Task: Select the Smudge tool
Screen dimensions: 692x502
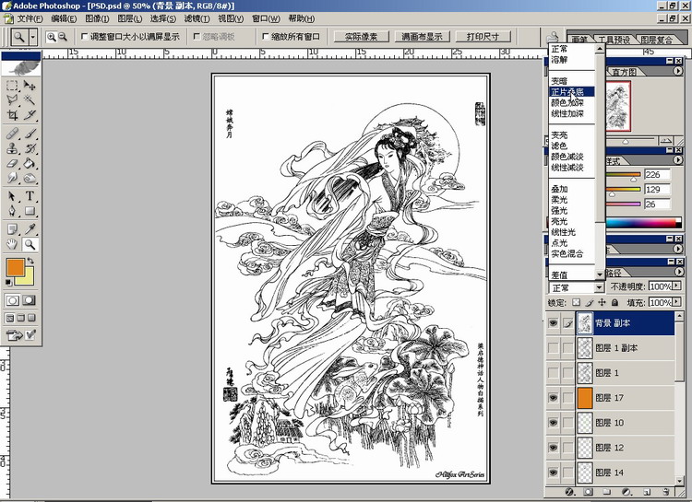Action: coord(12,178)
